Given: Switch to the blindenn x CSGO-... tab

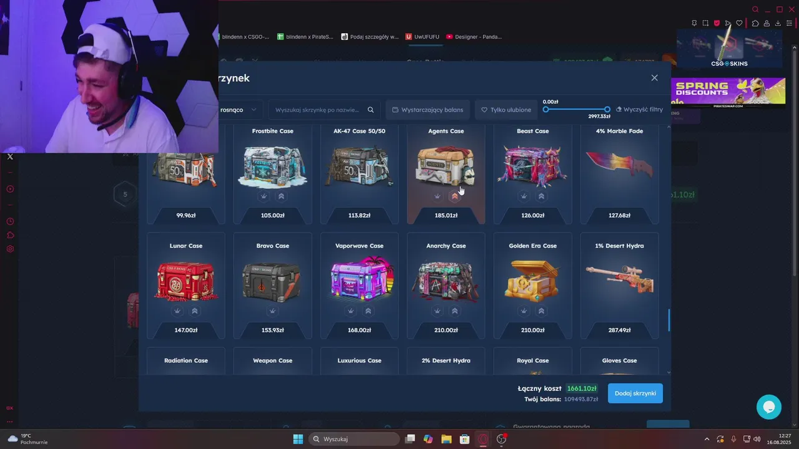Looking at the screenshot, I should click(244, 37).
